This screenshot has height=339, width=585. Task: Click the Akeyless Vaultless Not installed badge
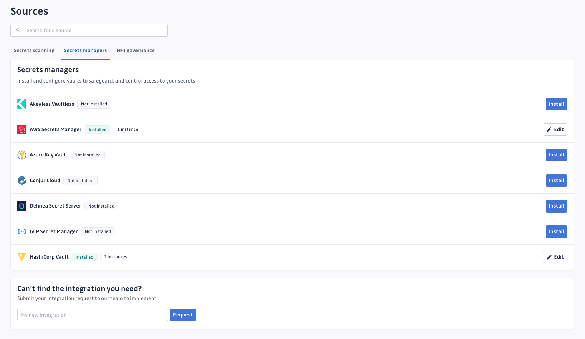coord(94,104)
